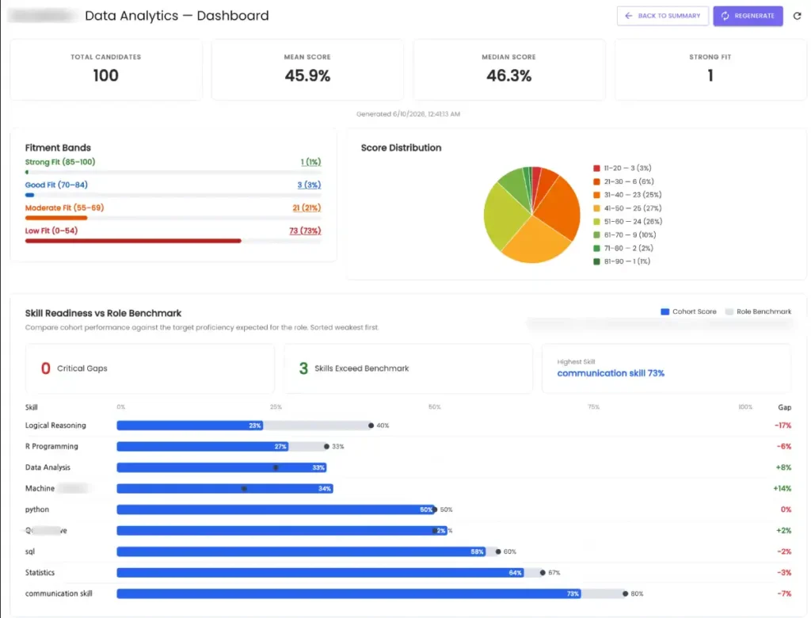The height and width of the screenshot is (618, 811).
Task: Select the Total Candidates card
Action: pyautogui.click(x=106, y=70)
